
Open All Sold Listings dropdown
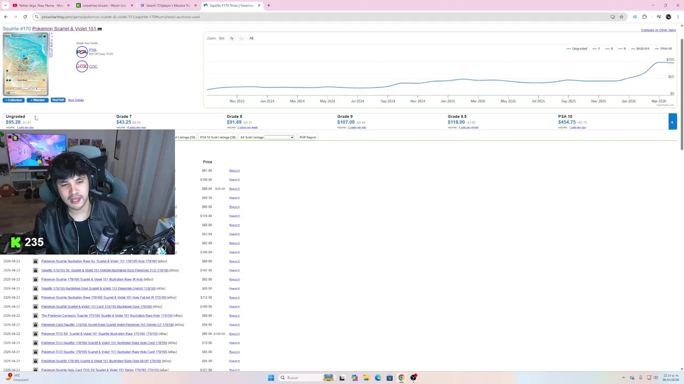coord(279,137)
